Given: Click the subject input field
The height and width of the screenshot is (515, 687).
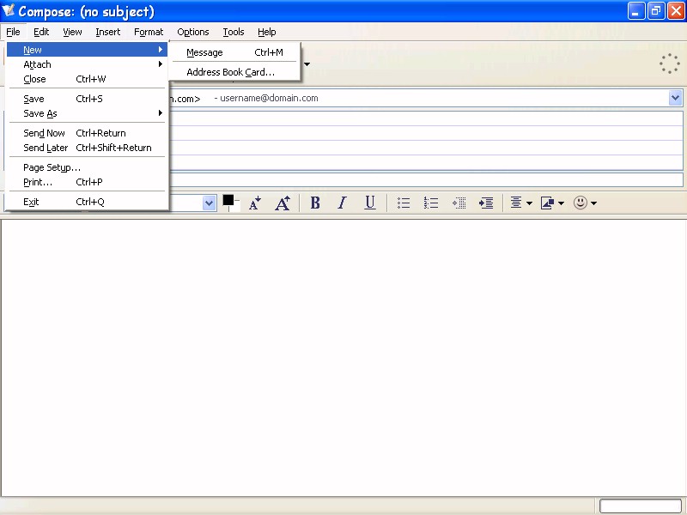Looking at the screenshot, I should tap(426, 179).
